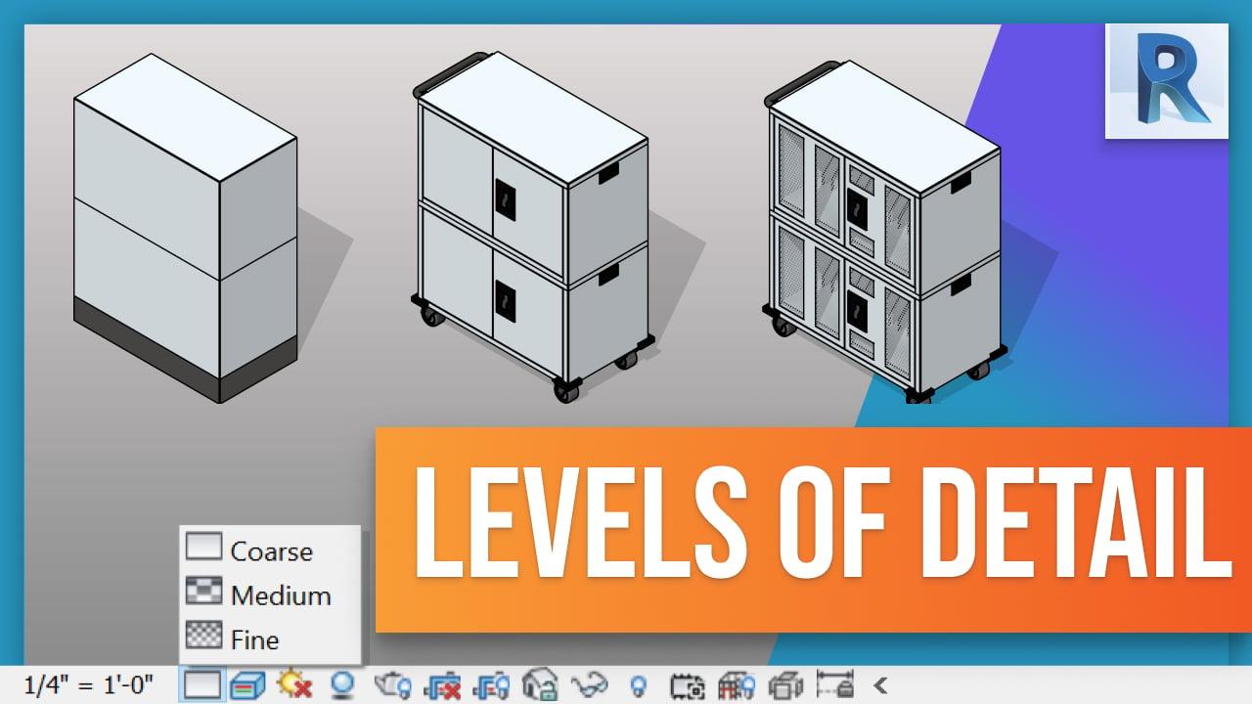Viewport: 1252px width, 704px height.
Task: Toggle Crop View
Action: 444,685
